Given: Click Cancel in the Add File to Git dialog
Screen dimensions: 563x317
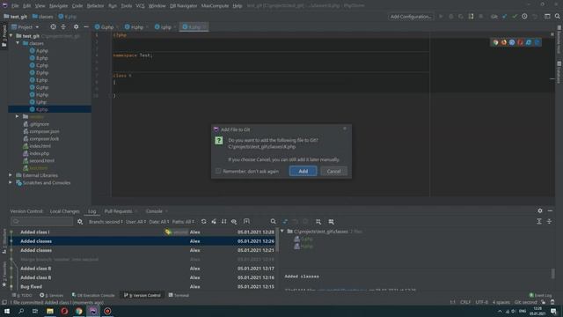Looking at the screenshot, I should [x=333, y=171].
